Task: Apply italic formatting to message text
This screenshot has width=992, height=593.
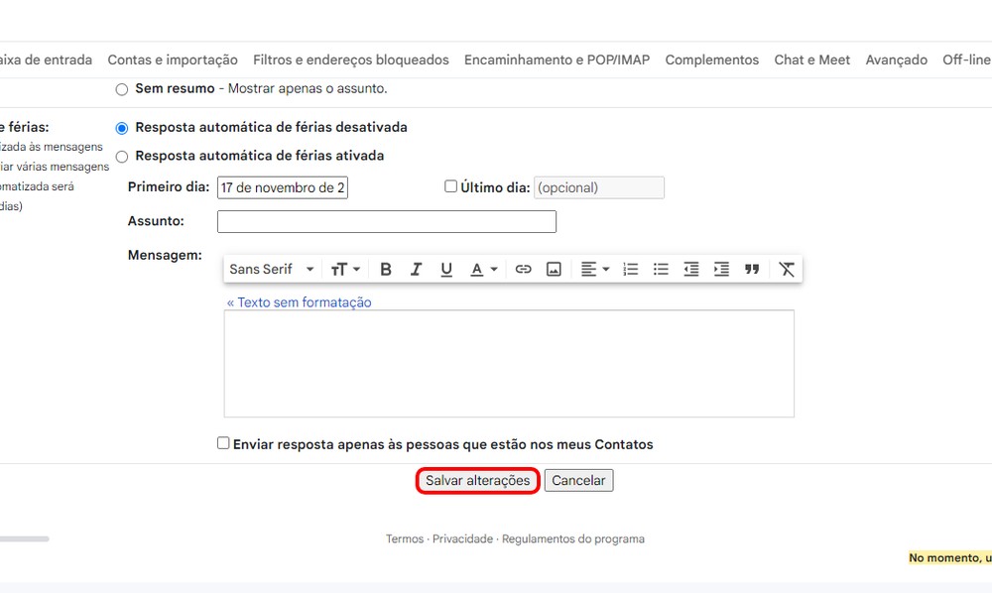Action: pyautogui.click(x=416, y=268)
